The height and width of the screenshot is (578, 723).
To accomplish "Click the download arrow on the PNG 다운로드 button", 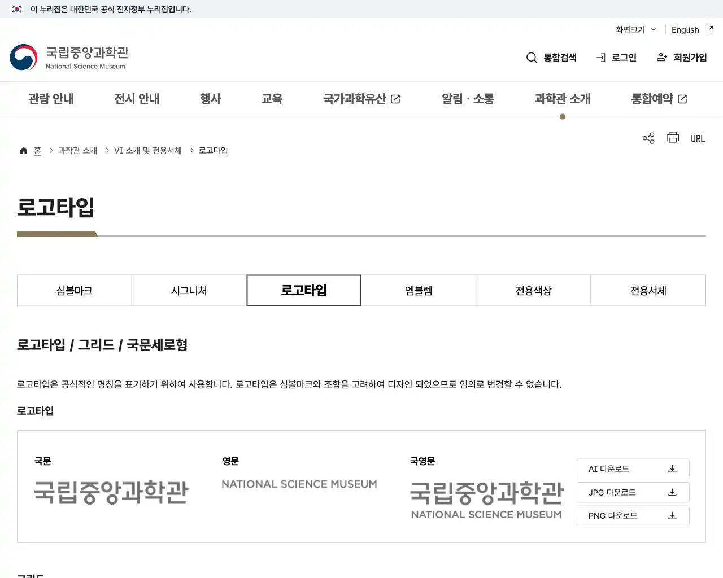I will (x=672, y=515).
